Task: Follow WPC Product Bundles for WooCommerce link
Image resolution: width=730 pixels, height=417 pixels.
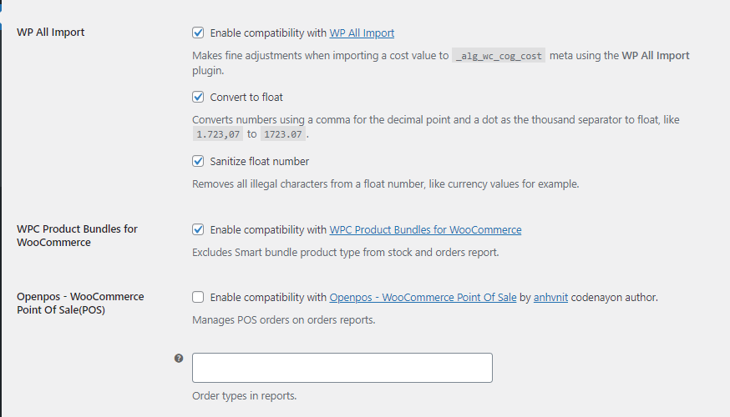Action: click(425, 229)
